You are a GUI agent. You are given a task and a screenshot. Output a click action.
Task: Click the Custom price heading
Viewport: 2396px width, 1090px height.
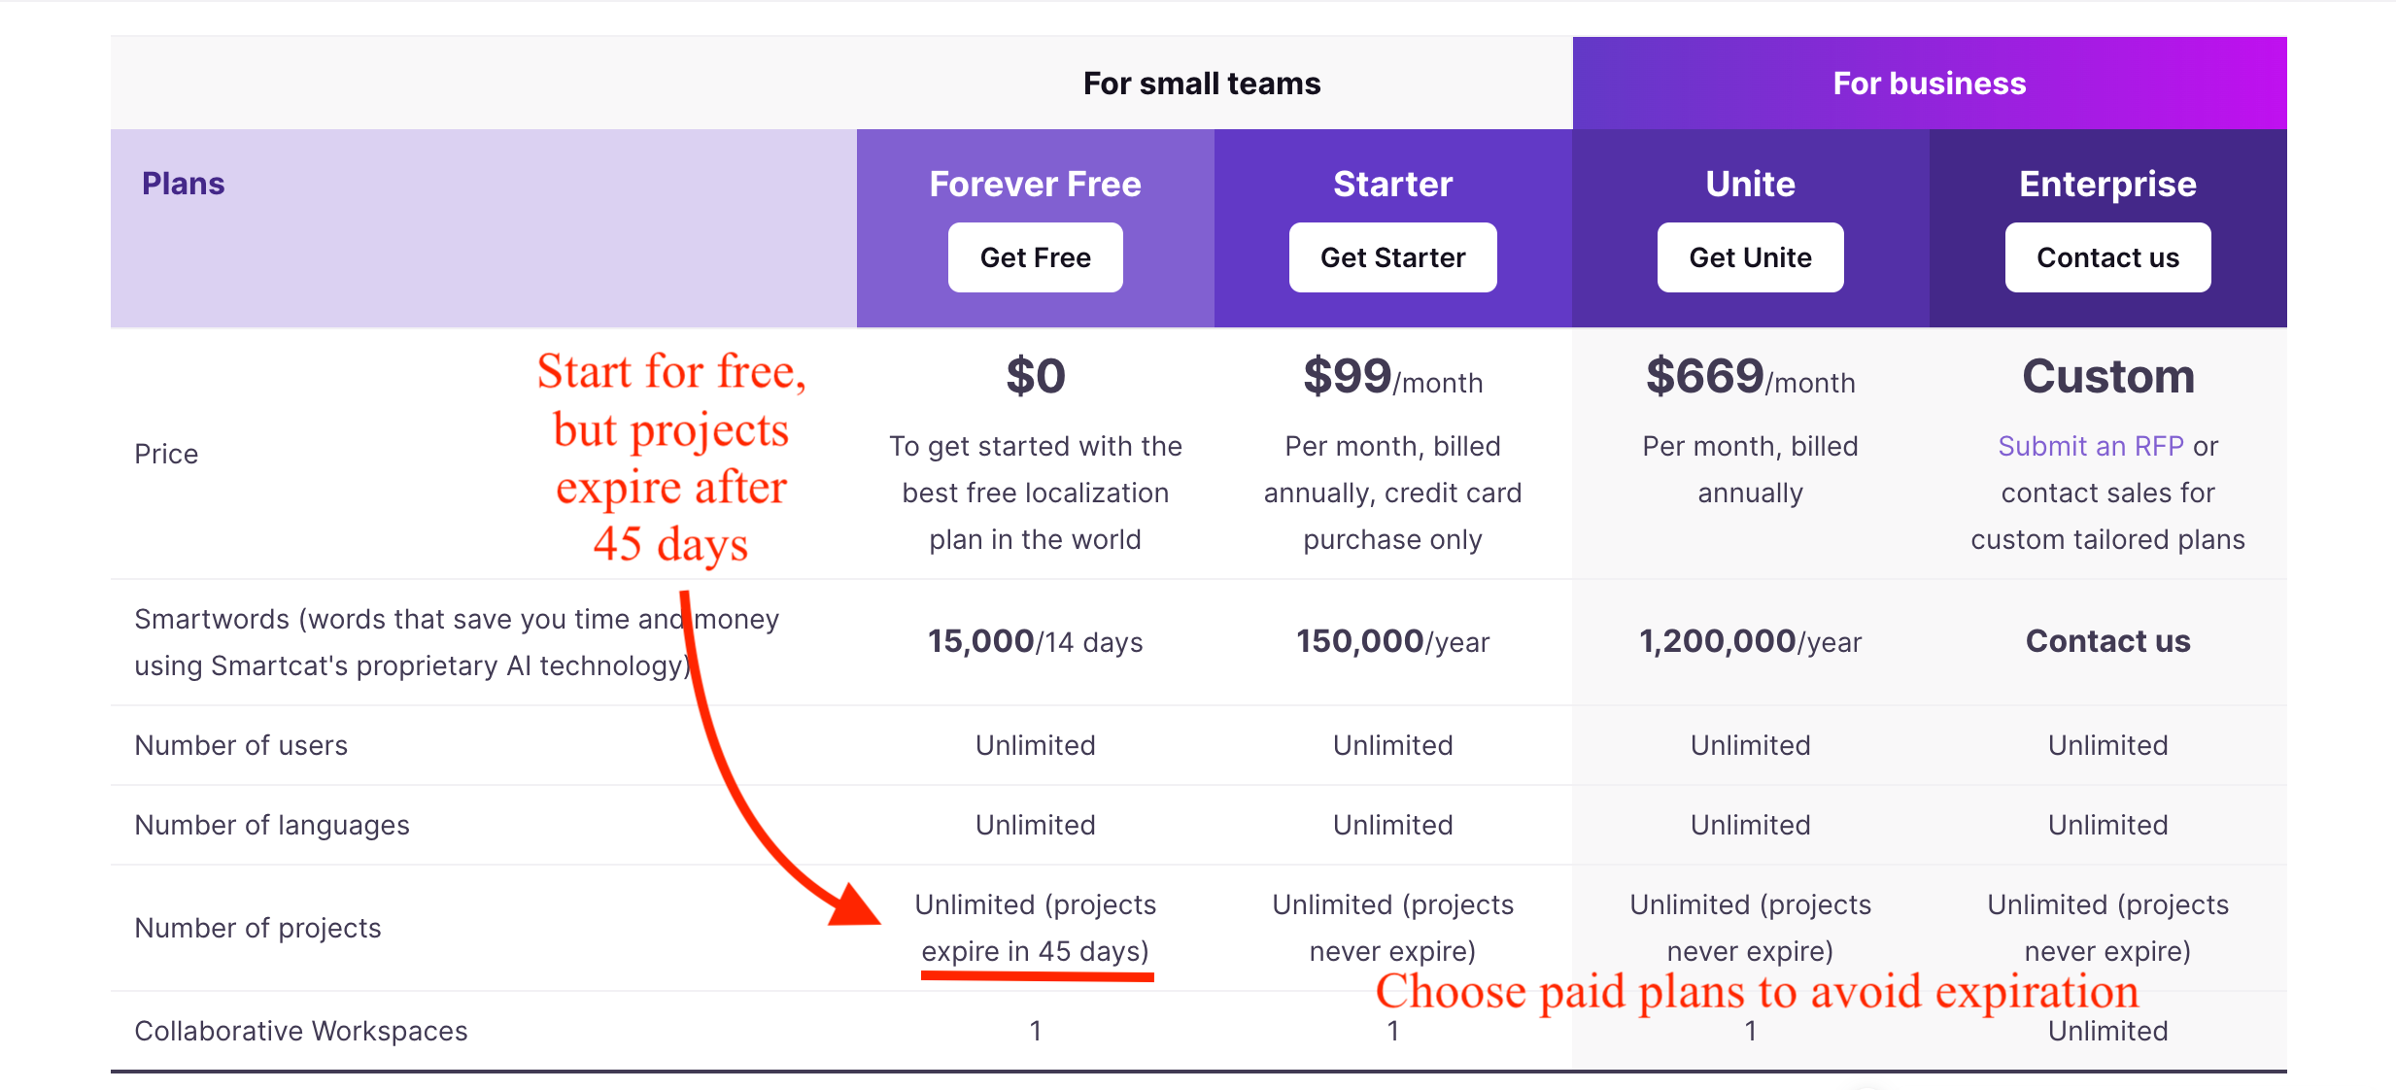2107,376
